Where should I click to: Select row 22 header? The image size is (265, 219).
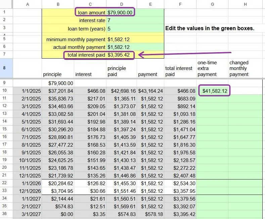[6, 183]
